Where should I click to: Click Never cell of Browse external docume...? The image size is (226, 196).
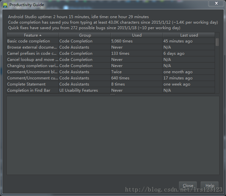tap(137, 47)
